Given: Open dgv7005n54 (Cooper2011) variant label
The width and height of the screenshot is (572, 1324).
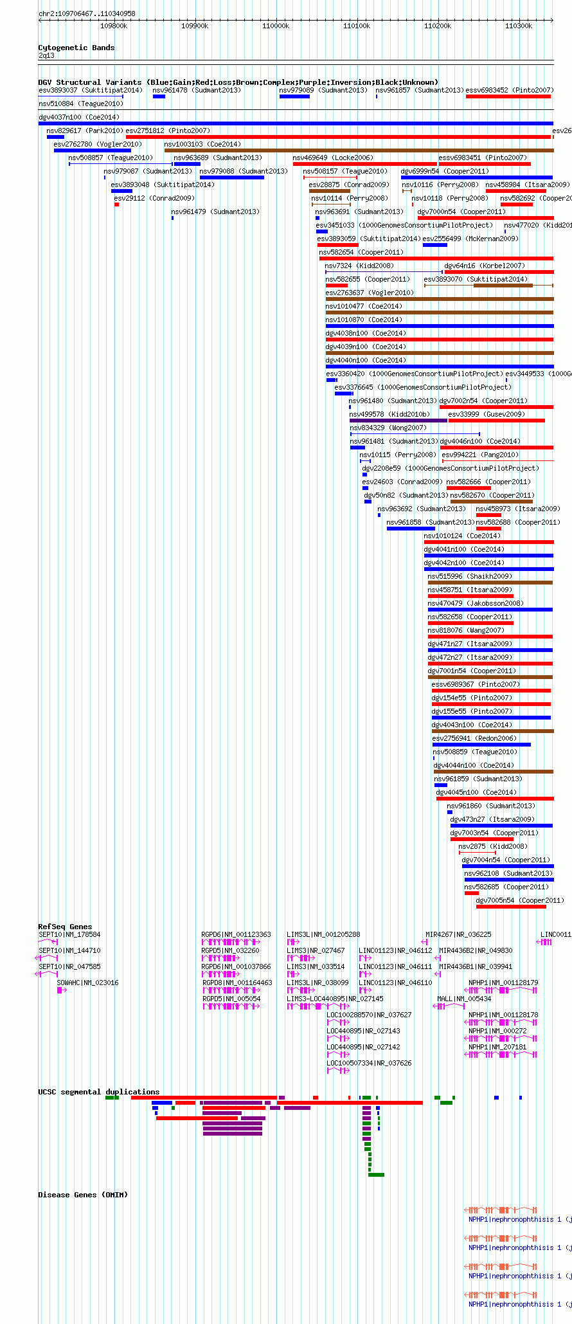Looking at the screenshot, I should click(520, 900).
